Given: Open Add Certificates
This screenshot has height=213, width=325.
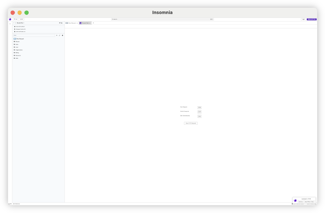Looking at the screenshot, I should click(x=21, y=32).
